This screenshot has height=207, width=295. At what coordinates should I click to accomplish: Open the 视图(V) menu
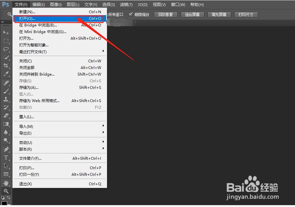pos(159,4)
